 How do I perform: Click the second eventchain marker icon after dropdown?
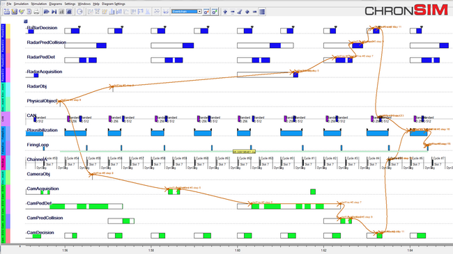click(x=215, y=12)
